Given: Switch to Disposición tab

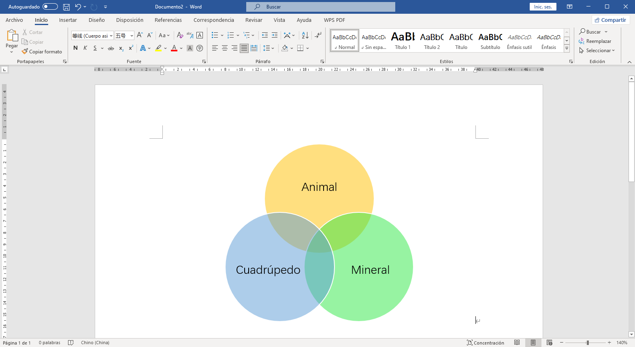Looking at the screenshot, I should pos(130,20).
